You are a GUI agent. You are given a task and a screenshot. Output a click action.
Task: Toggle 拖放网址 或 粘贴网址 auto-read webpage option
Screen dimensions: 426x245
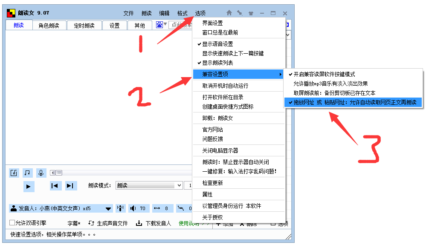353,102
